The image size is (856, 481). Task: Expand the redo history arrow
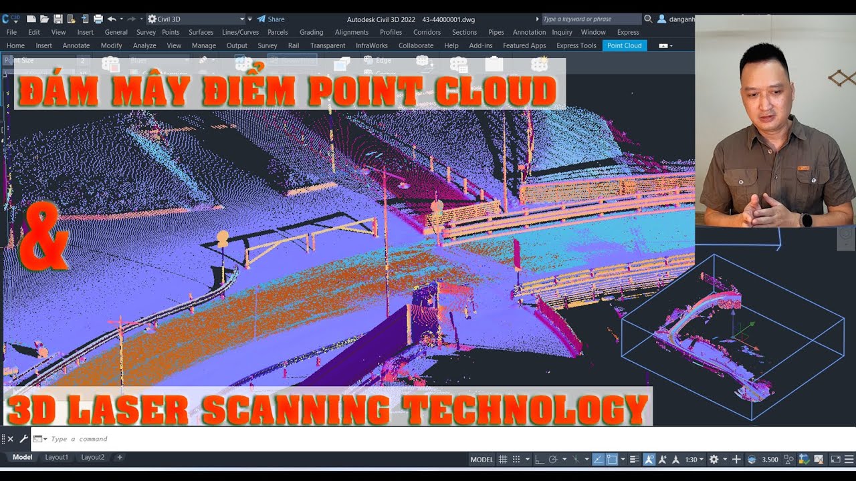141,19
